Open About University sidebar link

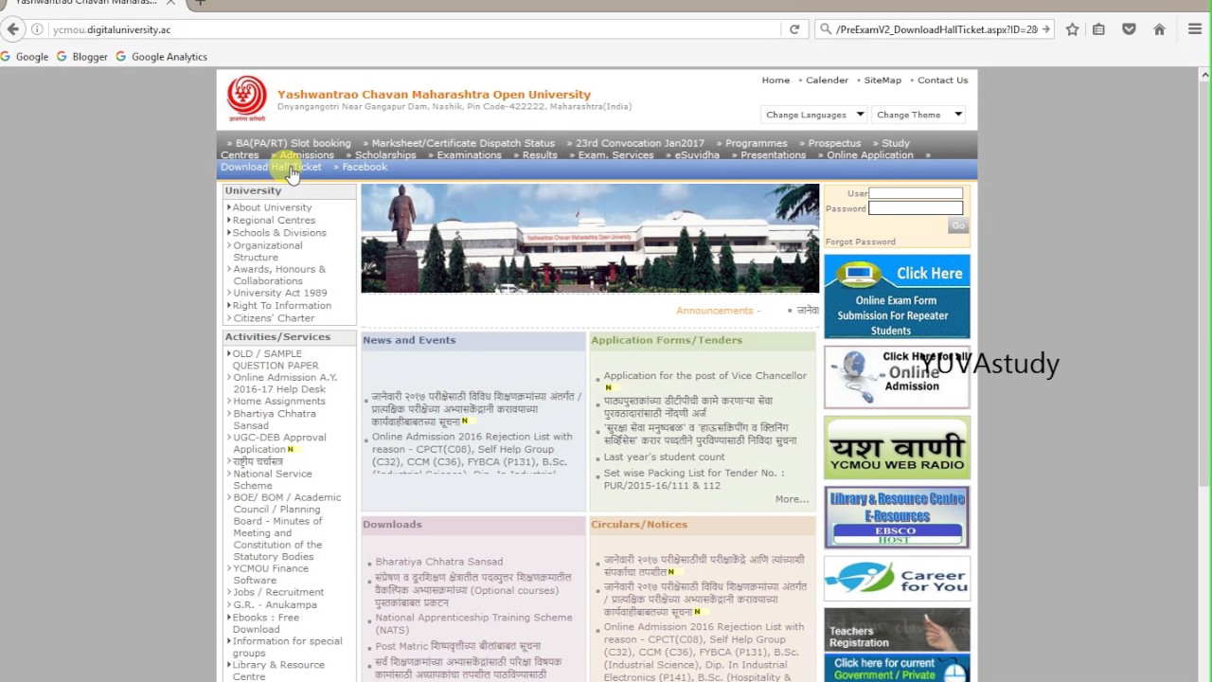(x=272, y=207)
